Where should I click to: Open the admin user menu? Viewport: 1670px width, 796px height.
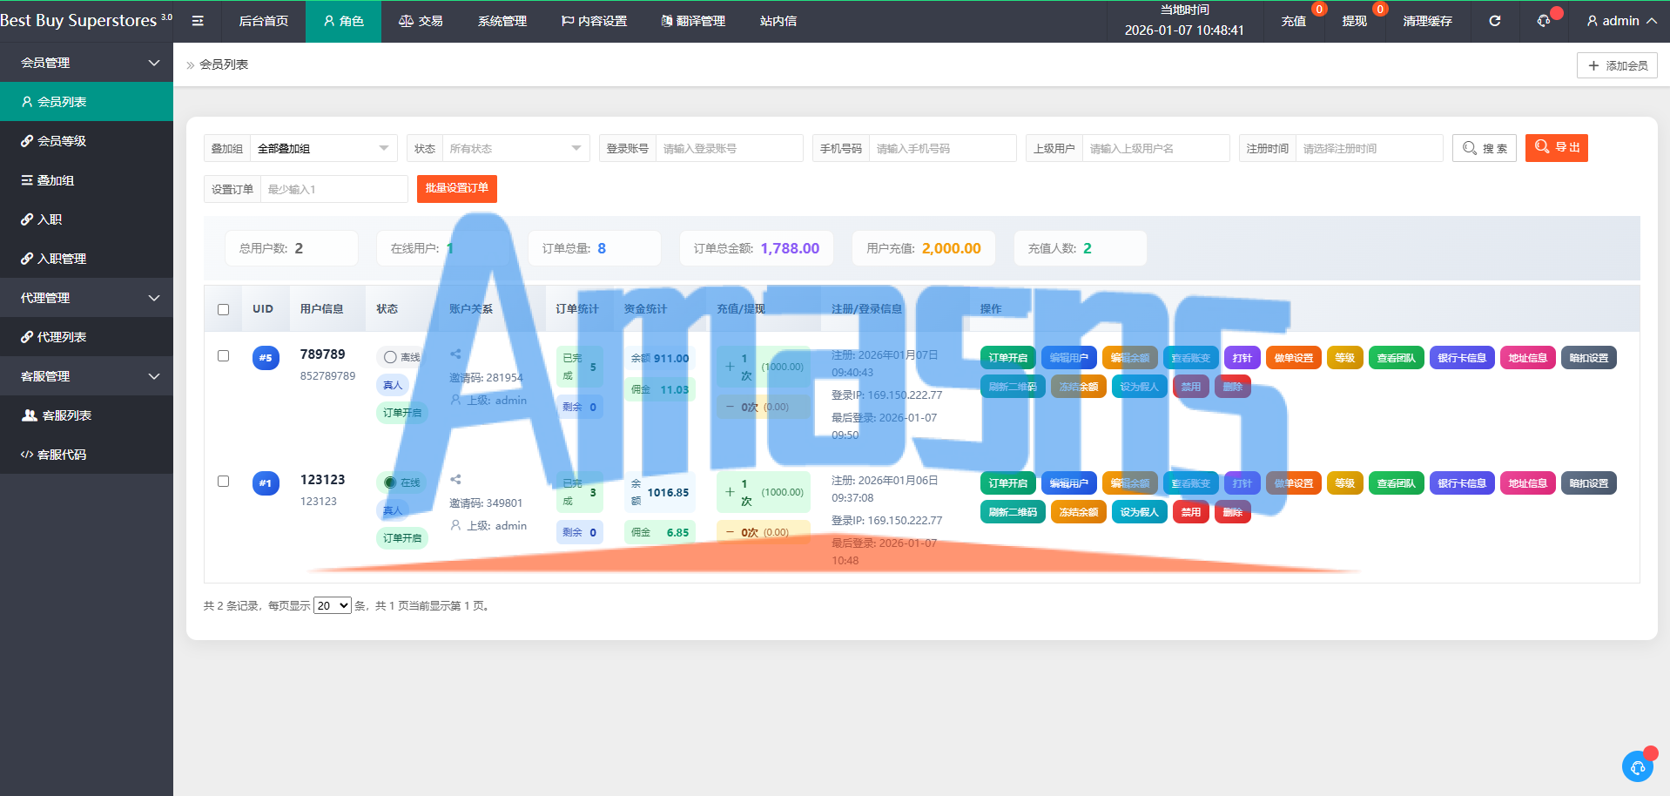(1621, 21)
